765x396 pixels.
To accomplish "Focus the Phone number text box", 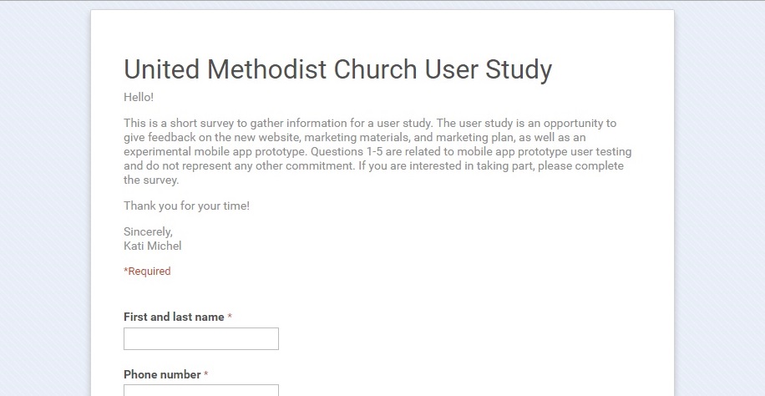I will 200,390.
